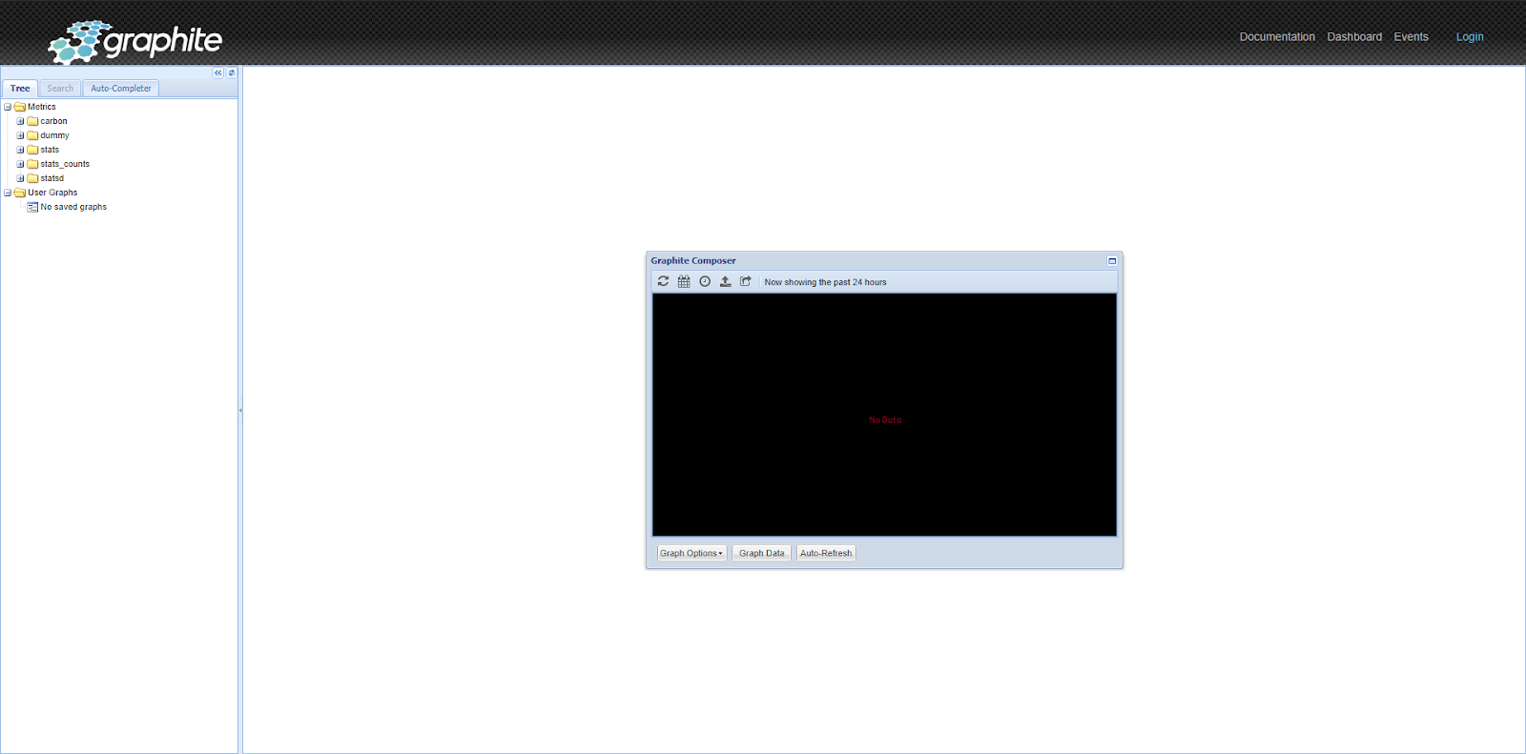
Task: Collapse the User Graphs tree node
Action: point(8,193)
